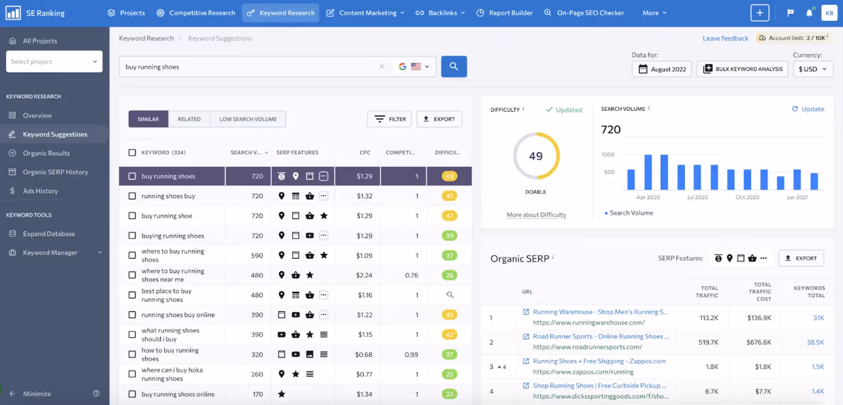The height and width of the screenshot is (405, 843).
Task: Click the more dots icon in 'running shoes buy online' row
Action: point(324,315)
